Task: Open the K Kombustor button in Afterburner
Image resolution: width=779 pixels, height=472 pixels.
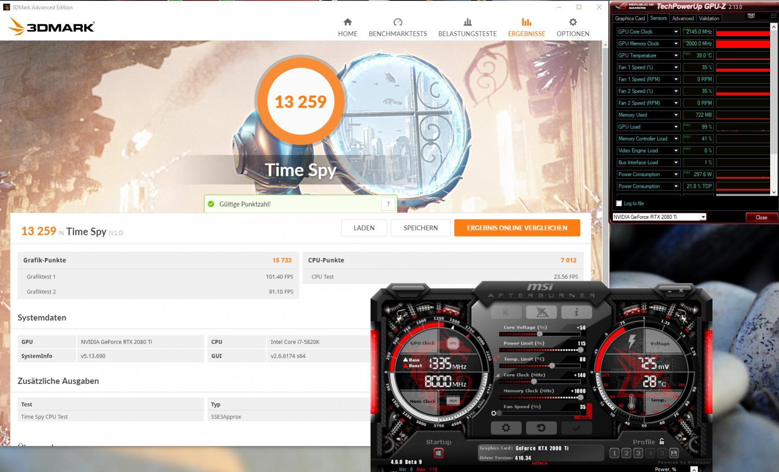Action: (x=506, y=312)
